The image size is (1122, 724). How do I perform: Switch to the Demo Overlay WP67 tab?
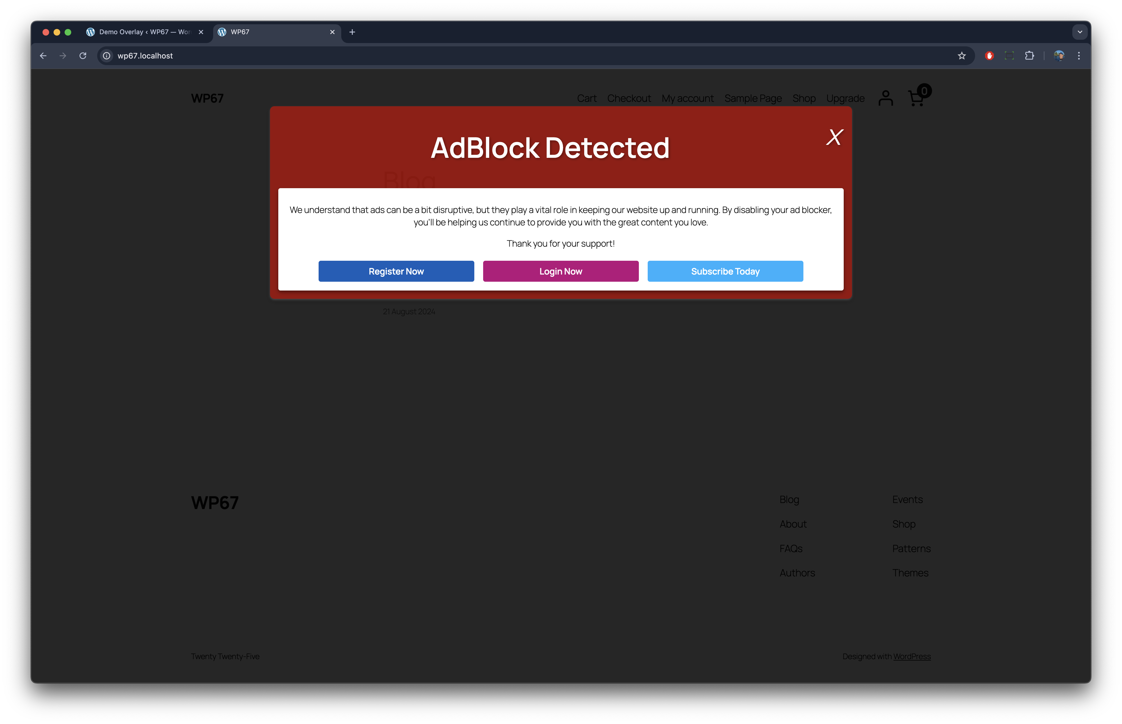[x=145, y=32]
